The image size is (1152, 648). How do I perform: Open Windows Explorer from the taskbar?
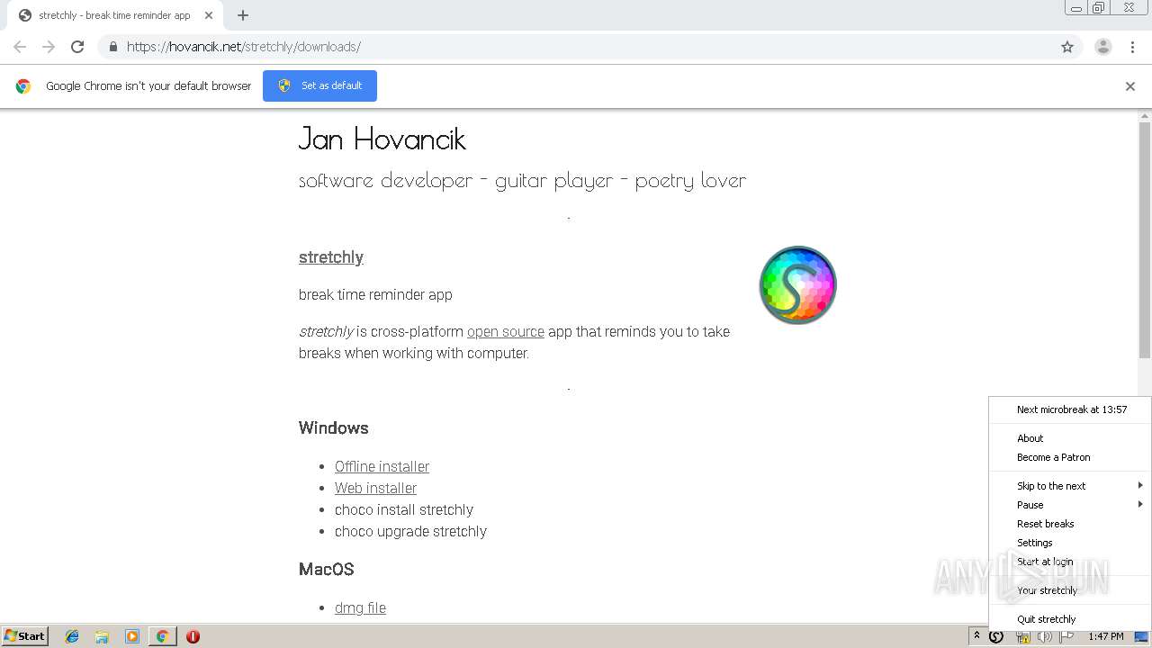(x=102, y=636)
